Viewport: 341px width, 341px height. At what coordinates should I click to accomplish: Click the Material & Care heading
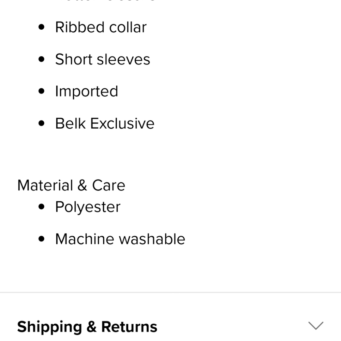71,186
